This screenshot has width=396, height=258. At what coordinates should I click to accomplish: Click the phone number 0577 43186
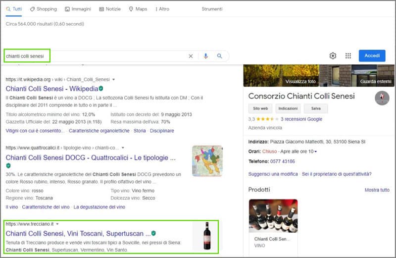(282, 161)
